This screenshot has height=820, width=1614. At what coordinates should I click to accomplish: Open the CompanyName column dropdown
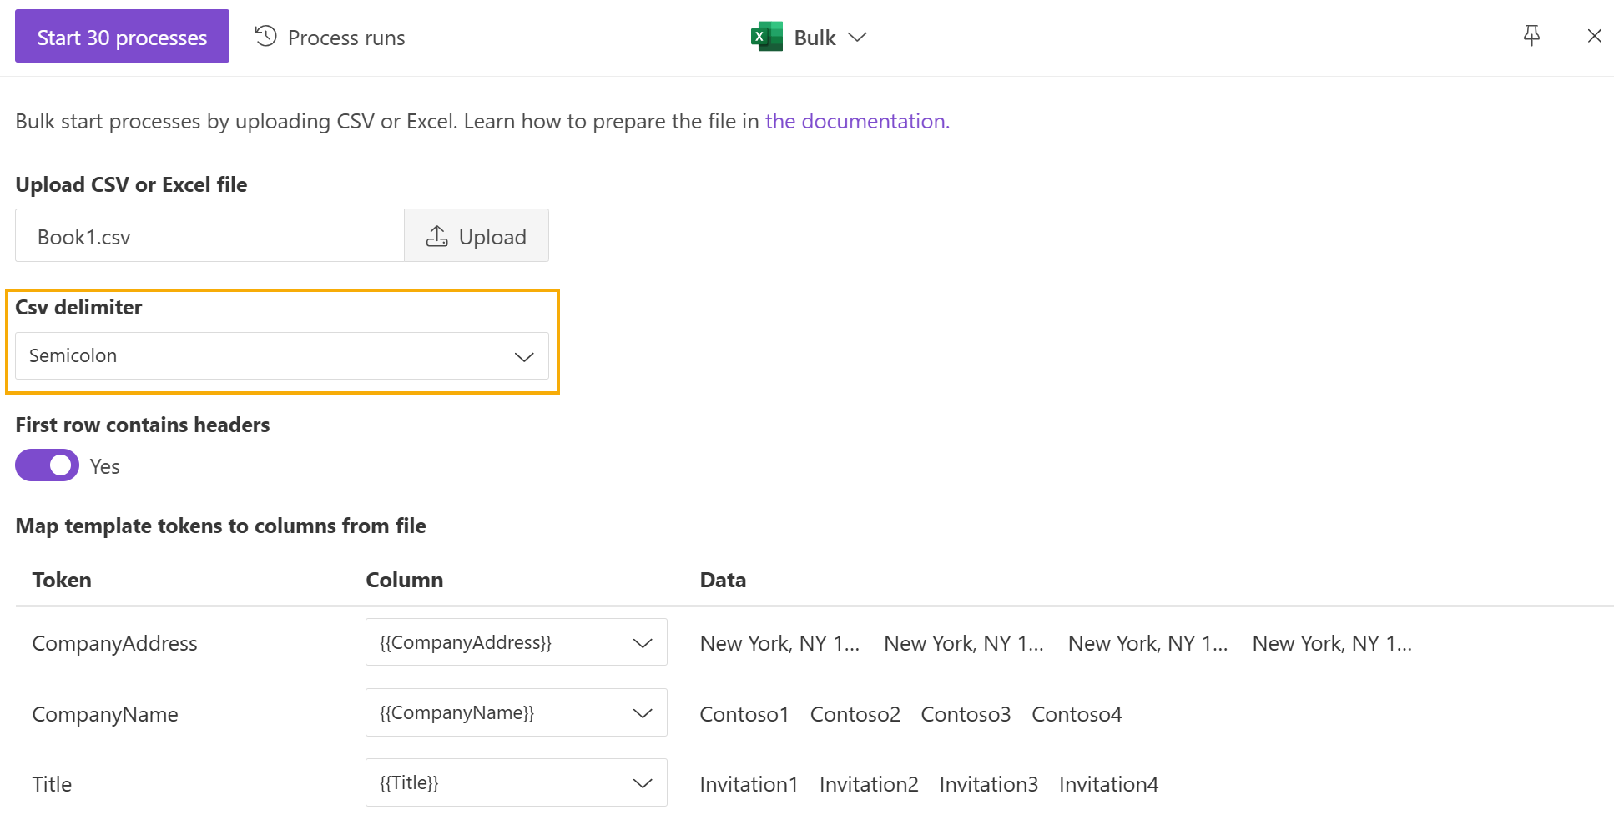point(516,712)
